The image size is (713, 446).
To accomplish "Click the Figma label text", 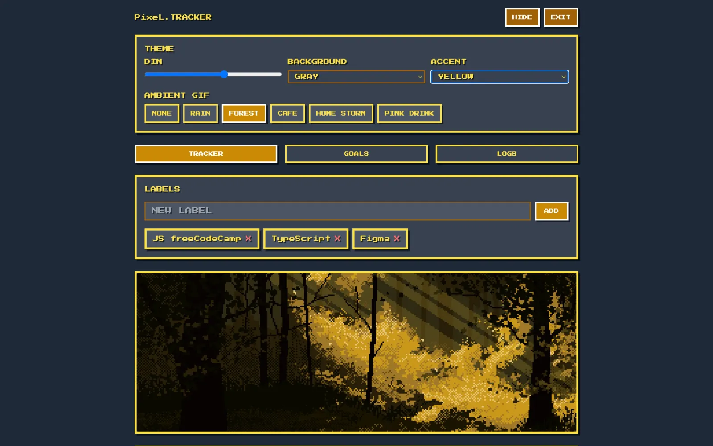I will (375, 239).
